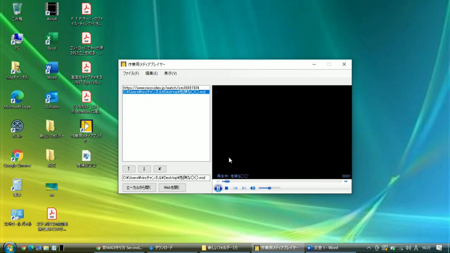Select the Google Chrome desktop icon
Screen dimensions: 450x253
click(17, 156)
